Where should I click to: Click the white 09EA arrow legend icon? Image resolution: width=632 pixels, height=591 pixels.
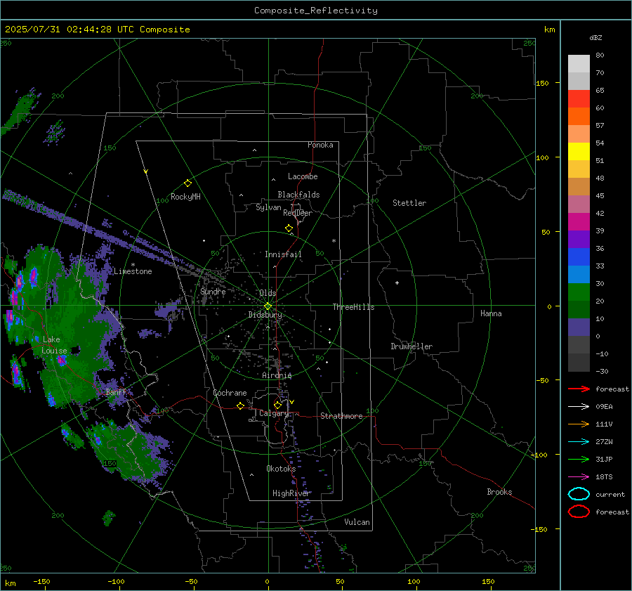(x=579, y=407)
